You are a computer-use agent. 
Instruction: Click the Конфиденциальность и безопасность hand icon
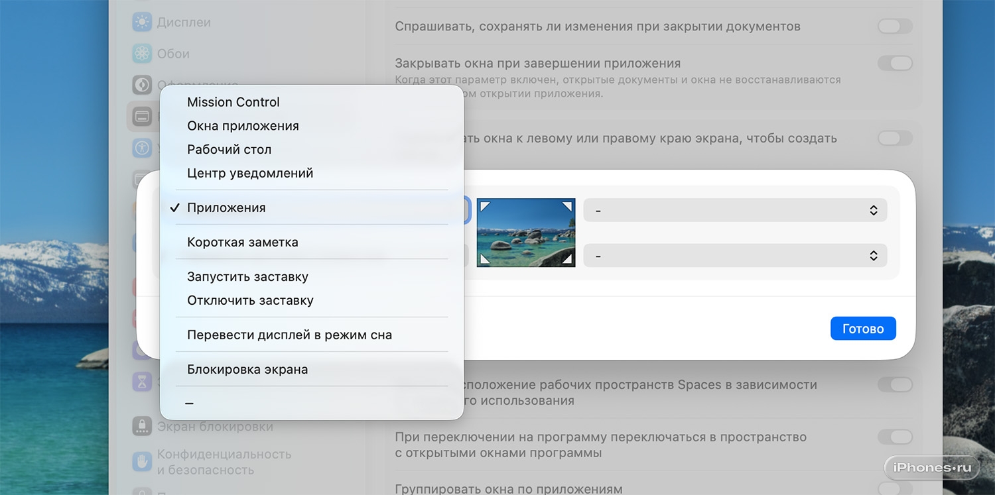(142, 462)
